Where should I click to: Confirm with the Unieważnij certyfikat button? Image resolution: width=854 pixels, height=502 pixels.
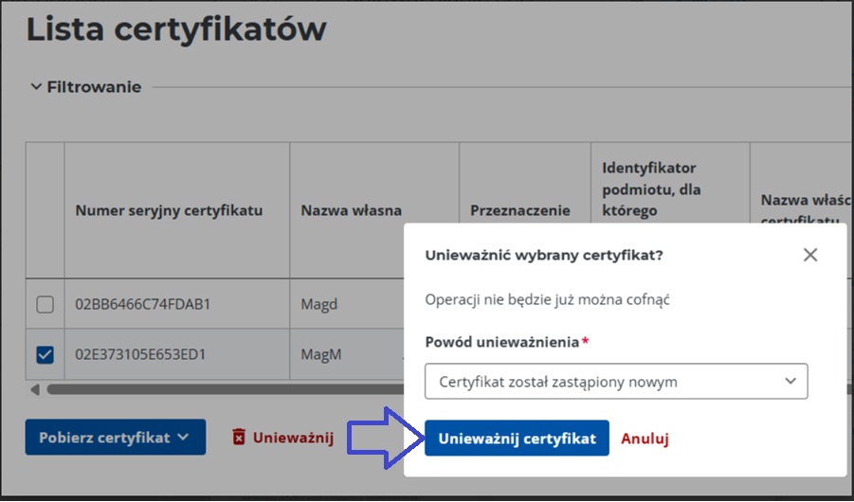(x=517, y=439)
